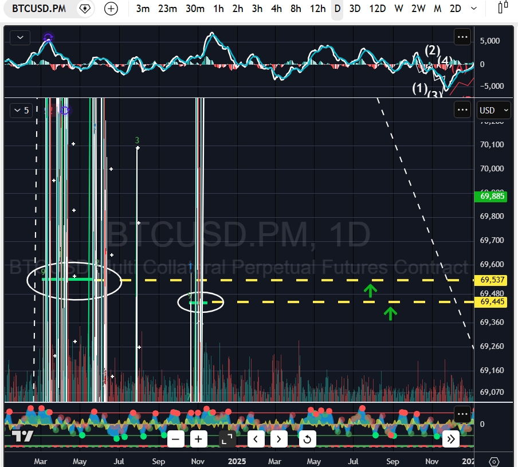
Task: Open the candlestick chart style menu
Action: [503, 7]
